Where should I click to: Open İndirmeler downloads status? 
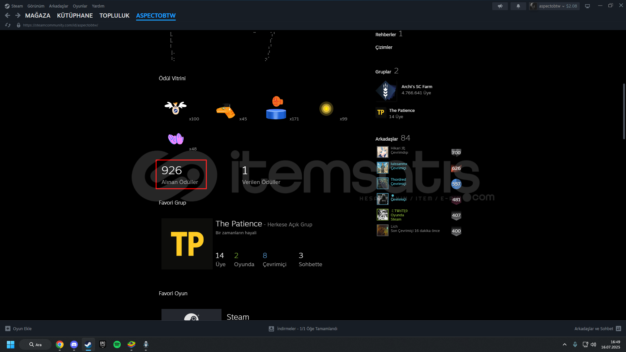pyautogui.click(x=303, y=329)
